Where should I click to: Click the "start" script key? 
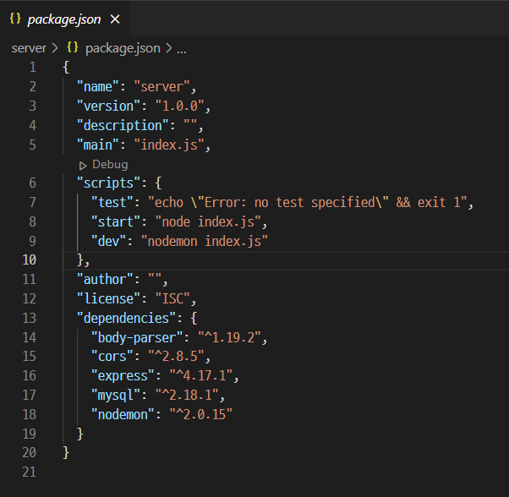[x=116, y=222]
